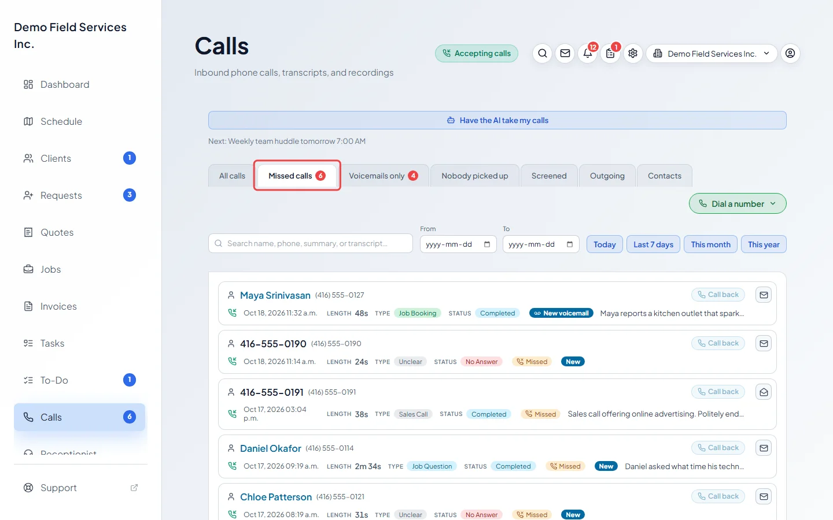Click envelope icon on 416-555-0190 row

click(764, 343)
